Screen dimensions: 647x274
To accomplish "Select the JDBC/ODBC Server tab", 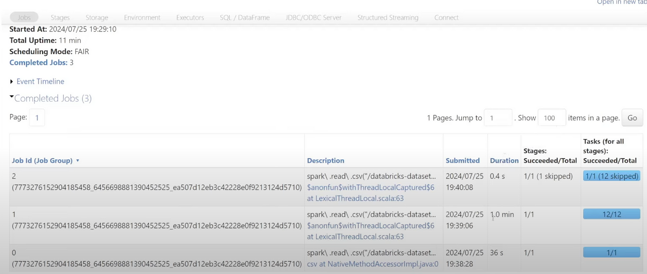I will point(313,18).
